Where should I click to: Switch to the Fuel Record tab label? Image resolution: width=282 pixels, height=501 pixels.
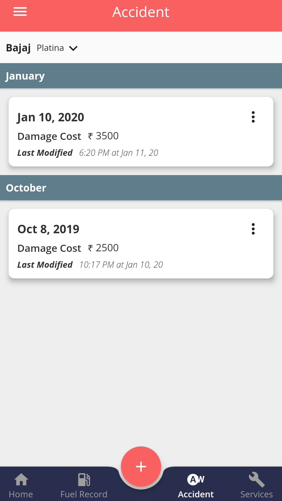pyautogui.click(x=84, y=494)
